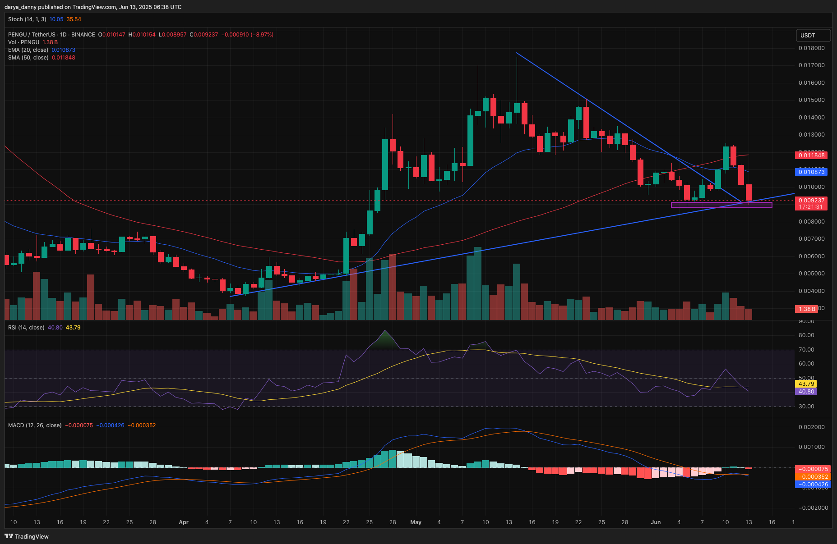The width and height of the screenshot is (837, 544).
Task: Select the EMA (20, close) legend label
Action: point(28,50)
